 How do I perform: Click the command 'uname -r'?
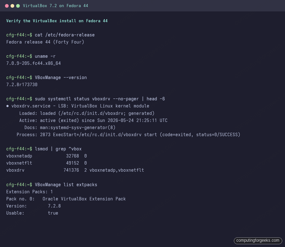[45, 57]
